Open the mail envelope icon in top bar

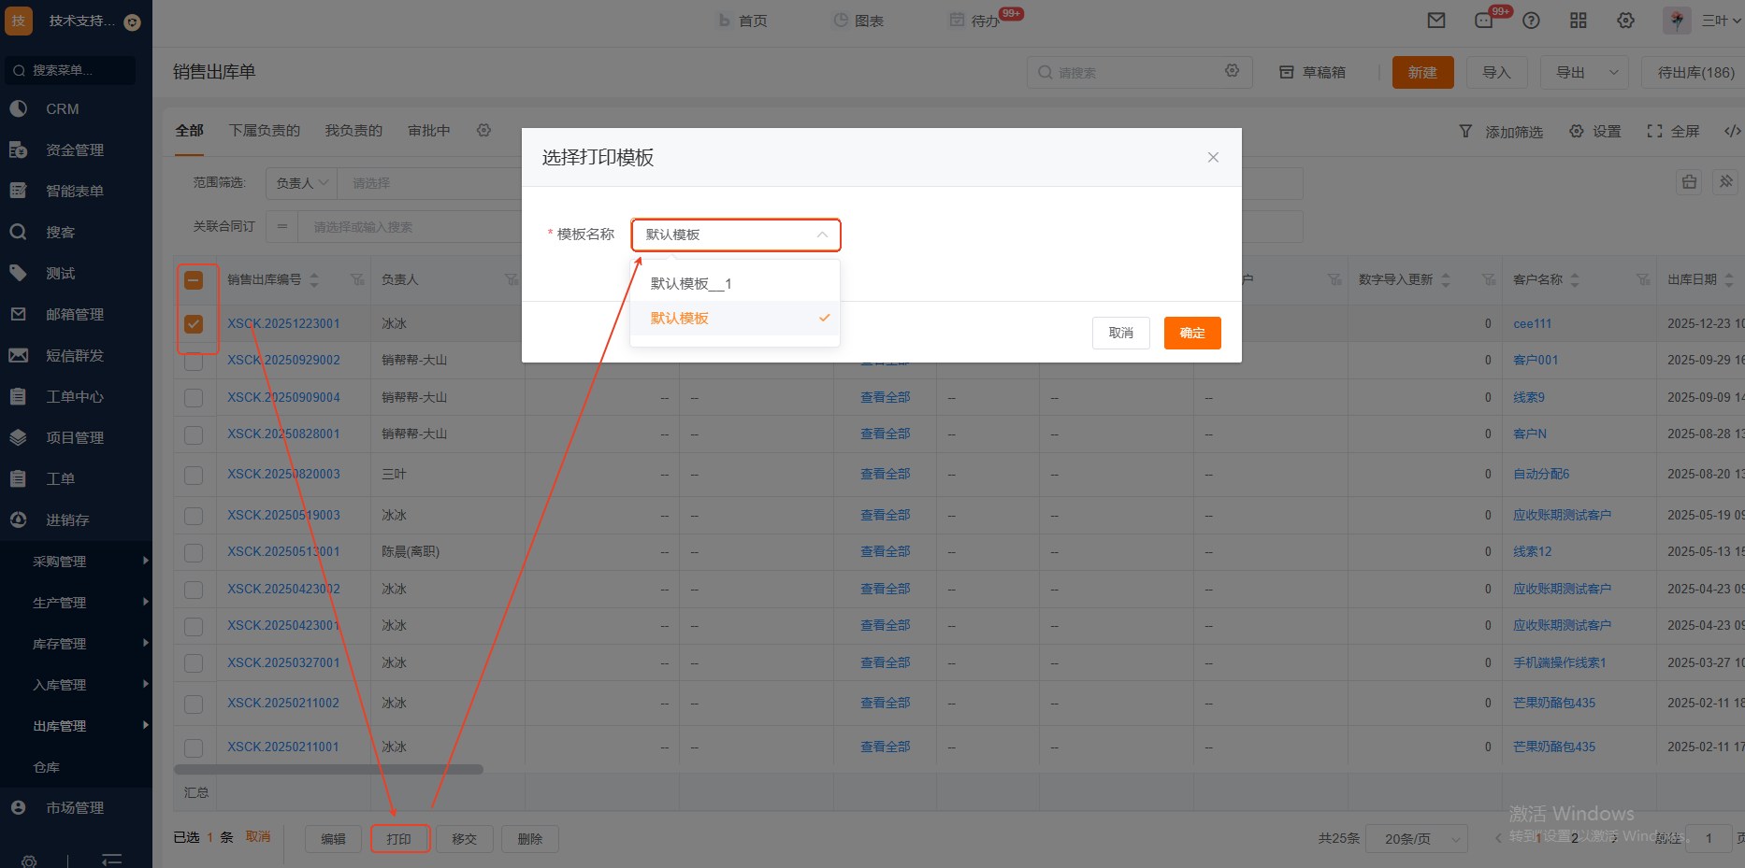pos(1436,21)
